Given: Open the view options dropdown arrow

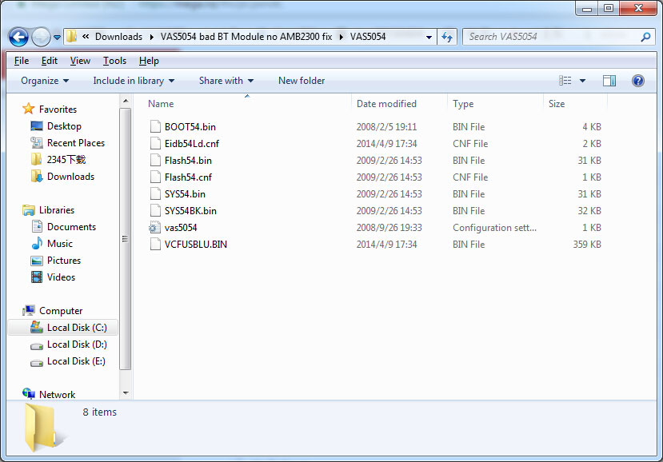Looking at the screenshot, I should pos(582,81).
